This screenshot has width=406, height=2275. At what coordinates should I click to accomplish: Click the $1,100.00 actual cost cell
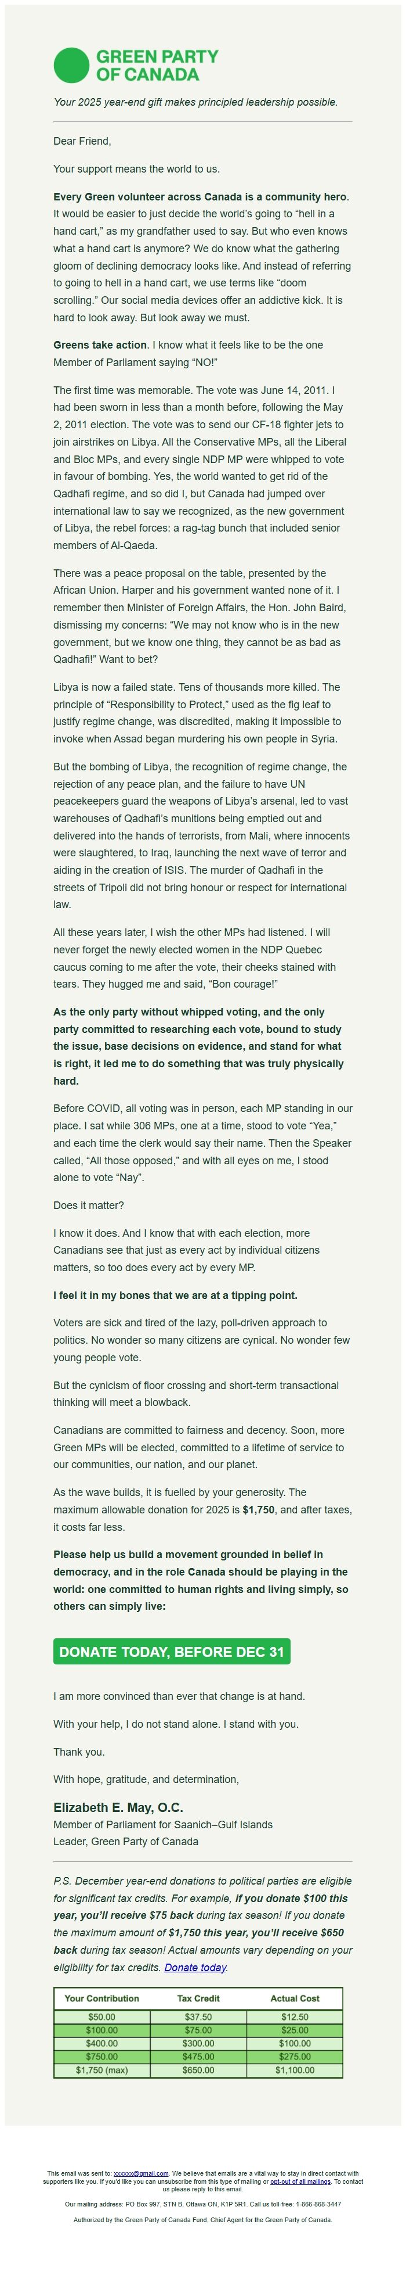pyautogui.click(x=294, y=2070)
